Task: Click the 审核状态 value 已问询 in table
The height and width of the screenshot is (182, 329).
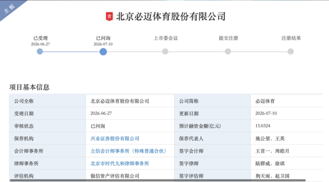Action: tap(98, 126)
